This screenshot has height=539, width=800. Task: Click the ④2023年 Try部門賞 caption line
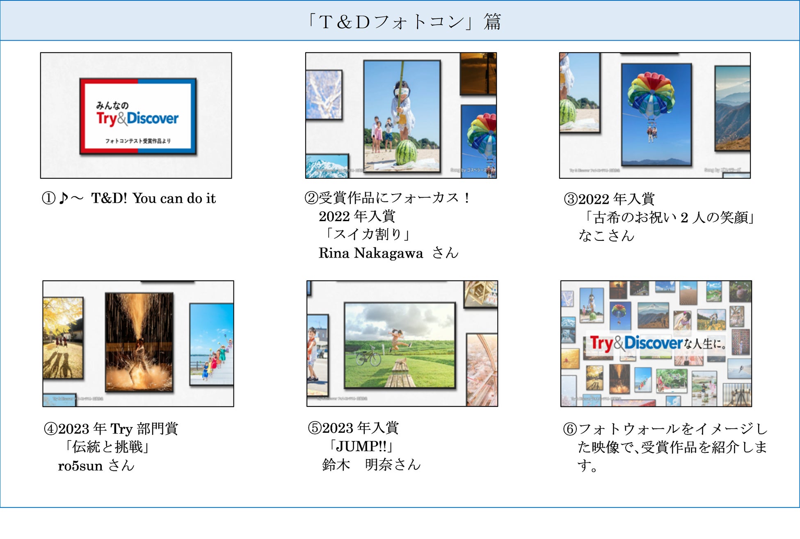pos(111,429)
